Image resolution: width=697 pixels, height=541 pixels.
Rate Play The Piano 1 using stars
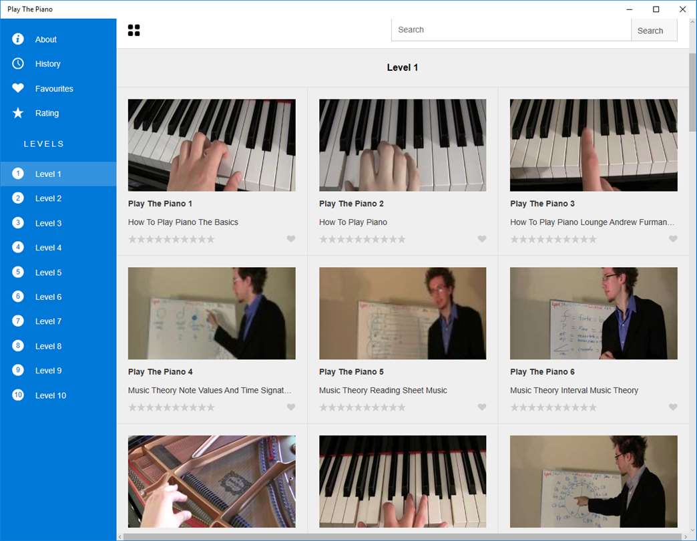coord(171,239)
